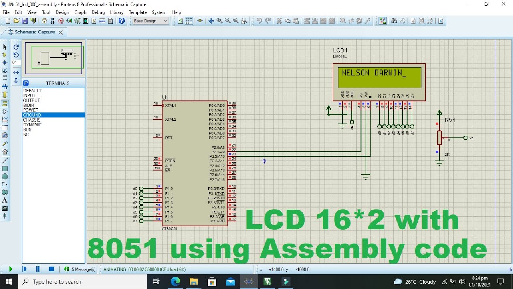Select INPUT in the terminals list
This screenshot has height=289, width=513.
point(53,96)
